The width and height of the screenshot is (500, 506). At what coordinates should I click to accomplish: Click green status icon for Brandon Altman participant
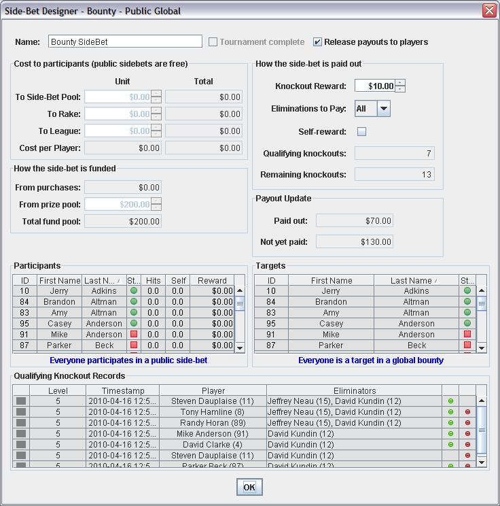[x=134, y=301]
